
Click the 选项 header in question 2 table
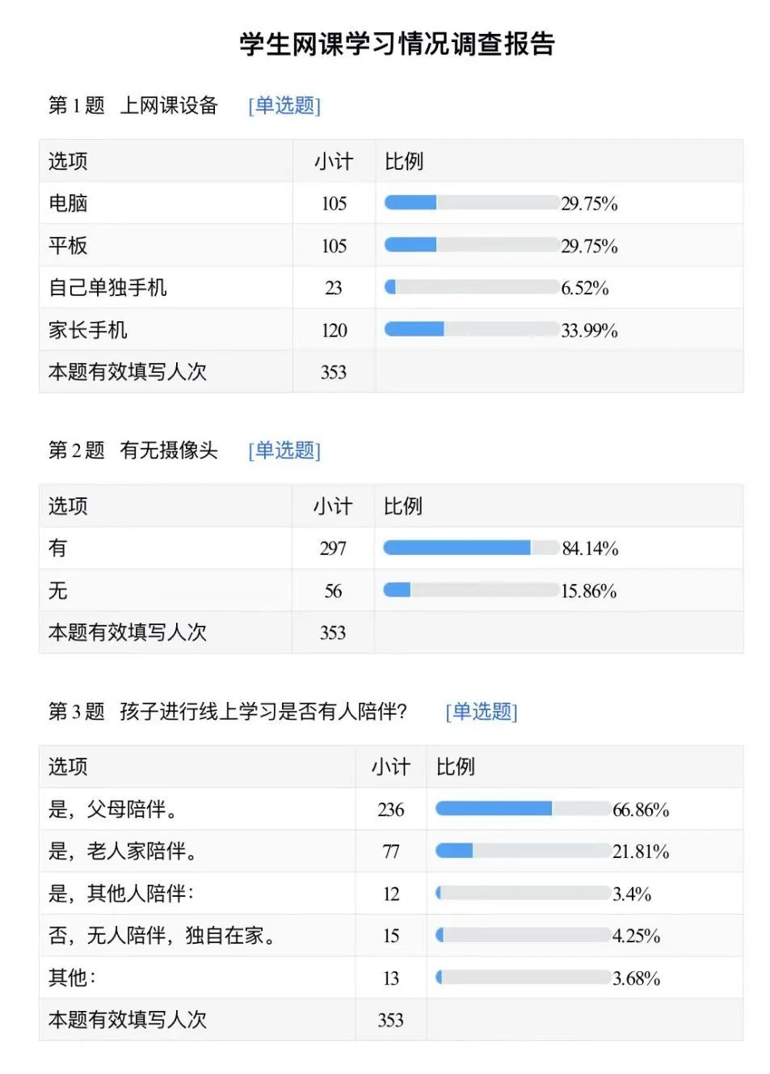[x=68, y=506]
